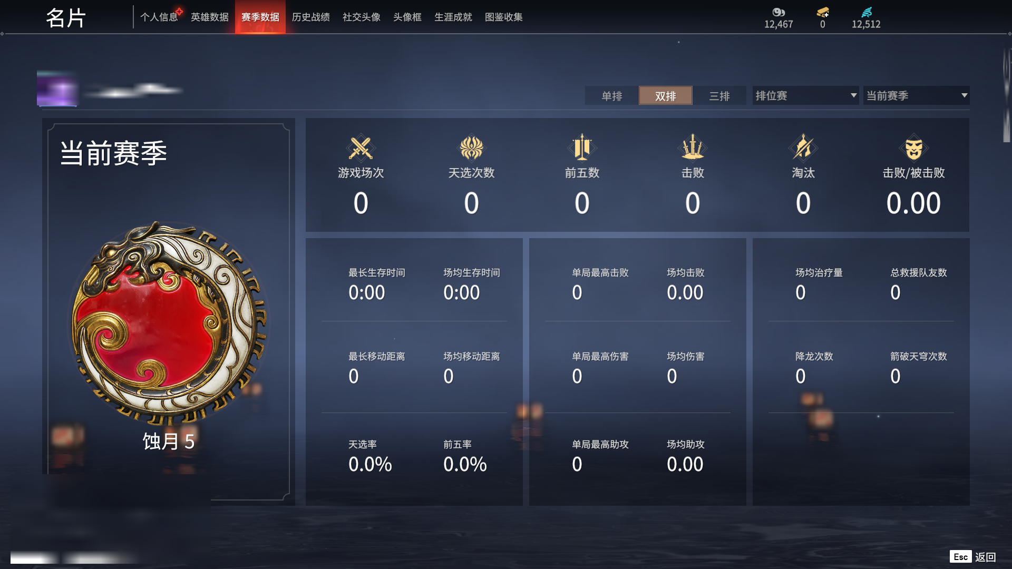Image resolution: width=1012 pixels, height=569 pixels.
Task: Click the silver coin currency icon
Action: tap(779, 12)
